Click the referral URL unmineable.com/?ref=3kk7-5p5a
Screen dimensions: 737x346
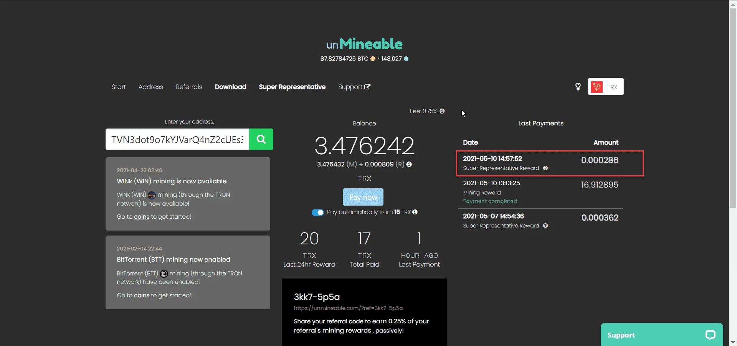(348, 308)
